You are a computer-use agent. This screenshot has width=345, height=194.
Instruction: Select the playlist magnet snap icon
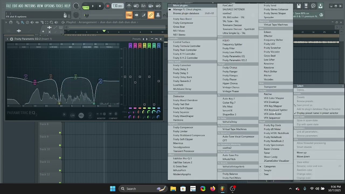(x=11, y=22)
